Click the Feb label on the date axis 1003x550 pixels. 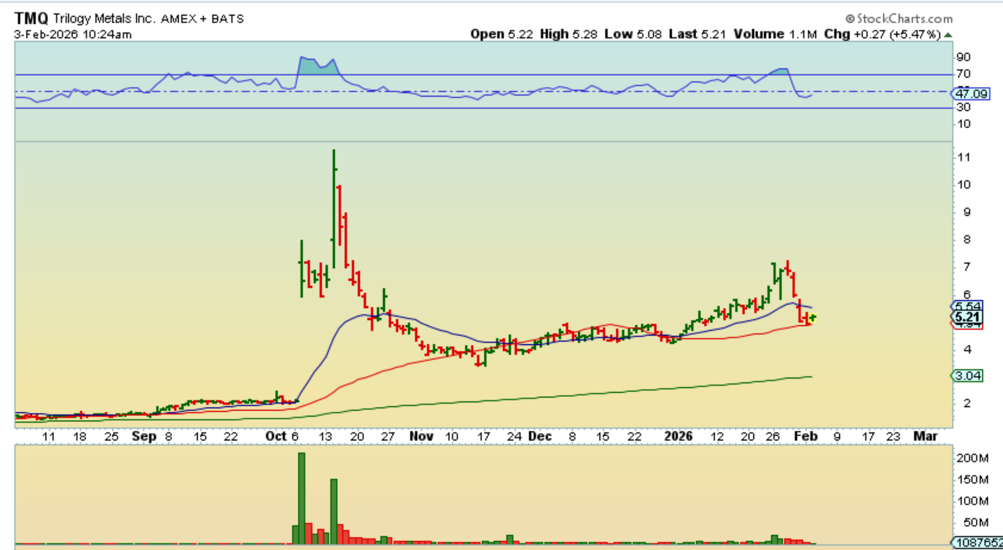coord(806,436)
